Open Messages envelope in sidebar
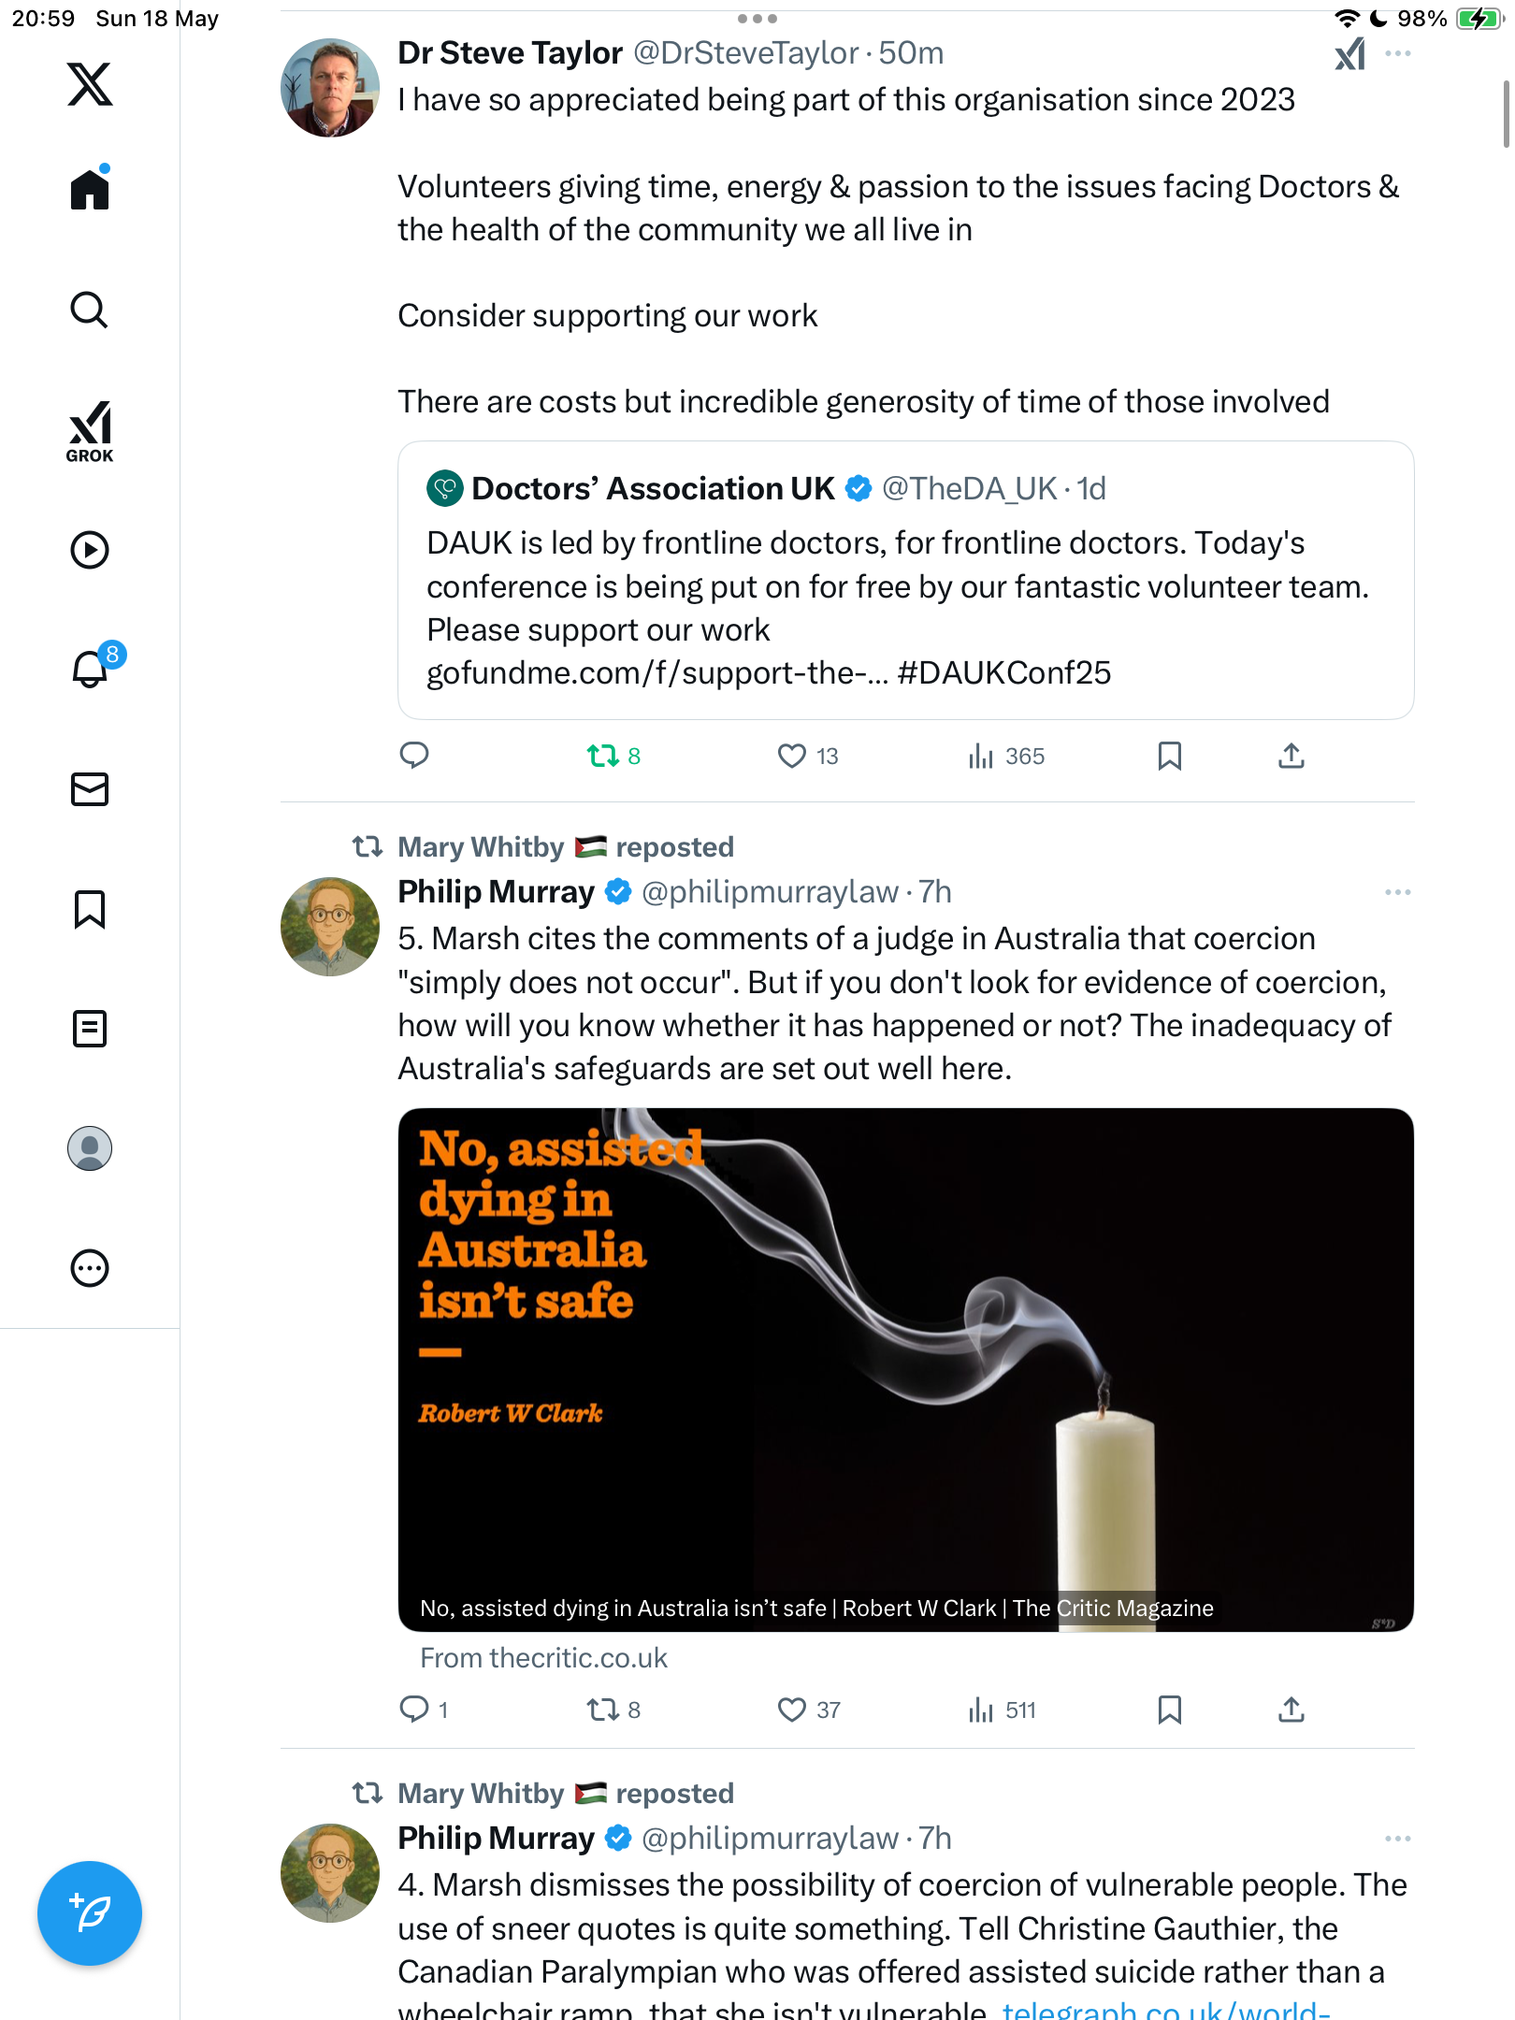 click(90, 789)
